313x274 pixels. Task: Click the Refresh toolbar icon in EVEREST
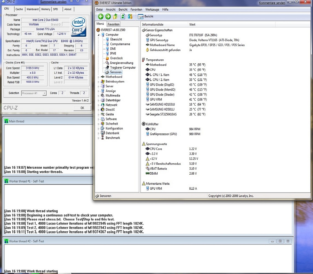[123, 16]
